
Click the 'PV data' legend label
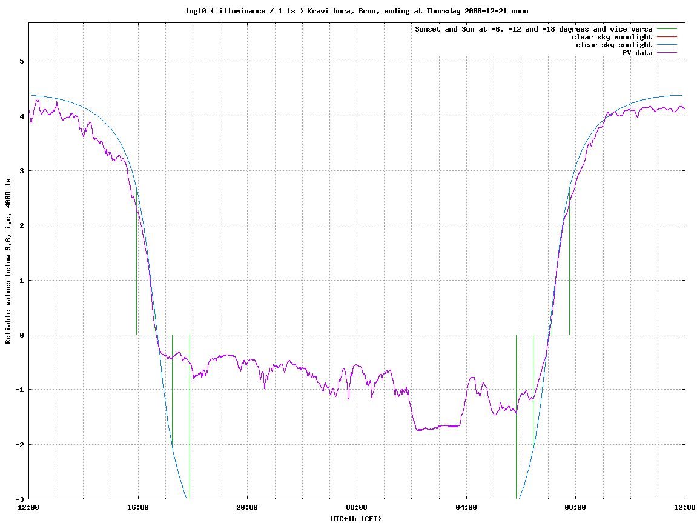tap(637, 53)
